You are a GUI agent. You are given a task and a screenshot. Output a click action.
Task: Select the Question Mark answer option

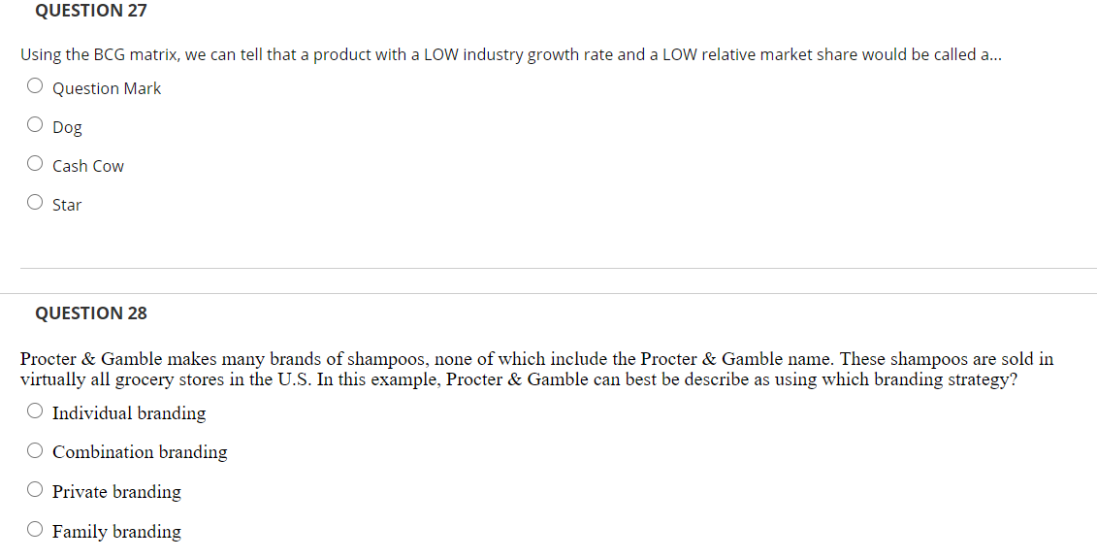[x=35, y=85]
